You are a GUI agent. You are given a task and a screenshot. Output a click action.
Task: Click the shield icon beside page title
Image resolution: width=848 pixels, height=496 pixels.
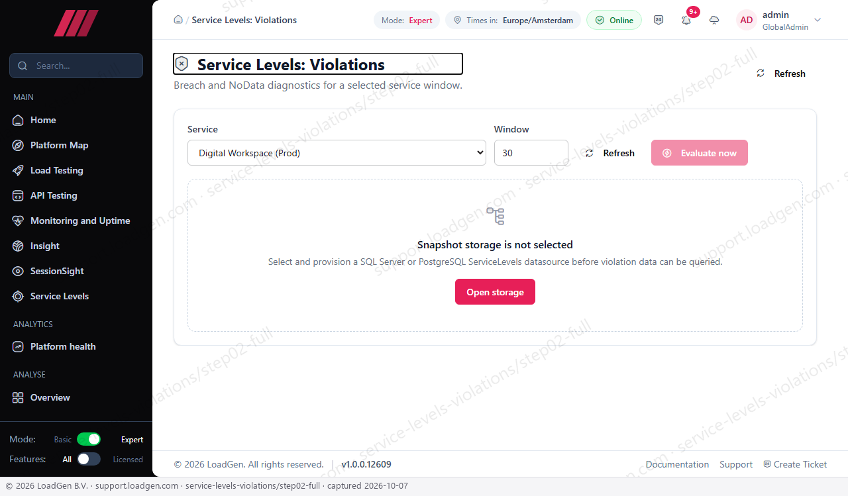tap(182, 64)
